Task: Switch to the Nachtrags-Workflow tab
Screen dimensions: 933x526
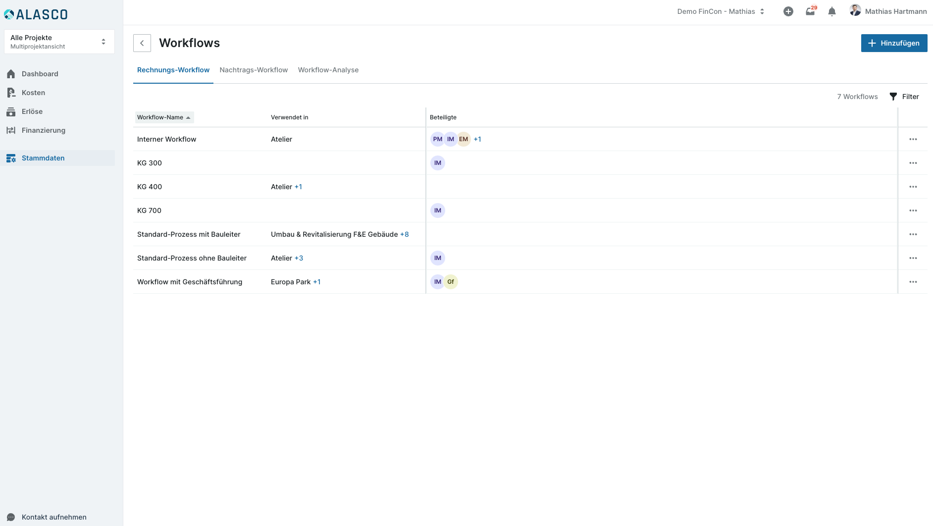Action: click(254, 70)
